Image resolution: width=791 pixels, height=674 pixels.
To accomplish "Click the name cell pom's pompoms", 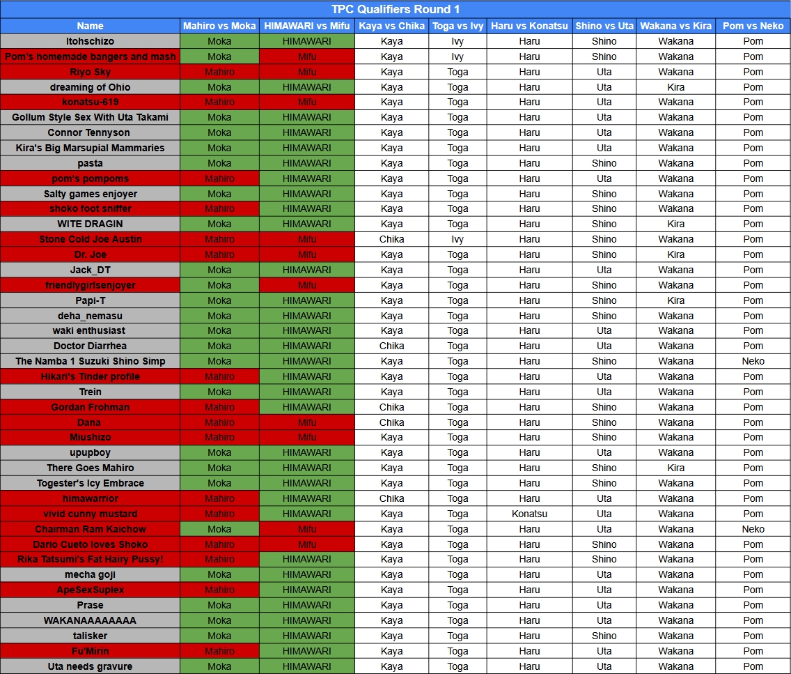I will 91,178.
